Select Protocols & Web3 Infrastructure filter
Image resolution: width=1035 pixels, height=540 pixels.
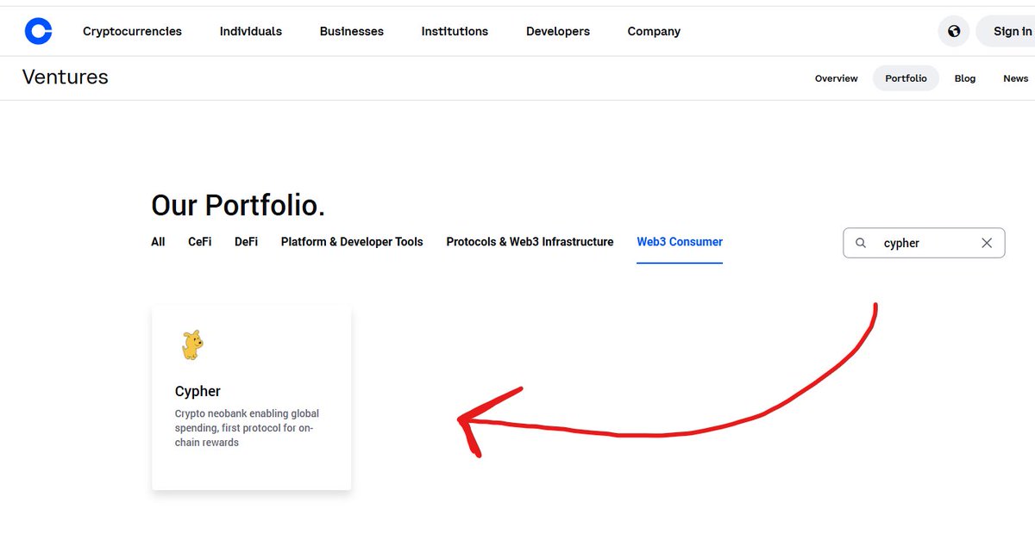click(x=530, y=242)
